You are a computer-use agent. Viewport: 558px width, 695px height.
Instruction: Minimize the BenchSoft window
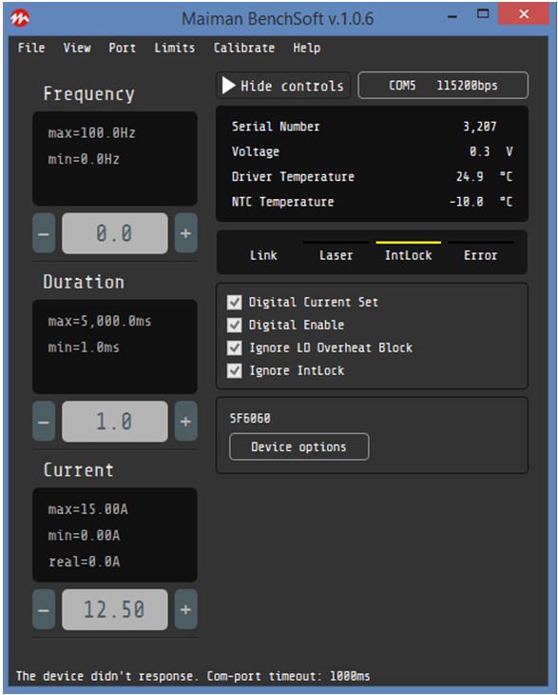pyautogui.click(x=452, y=15)
